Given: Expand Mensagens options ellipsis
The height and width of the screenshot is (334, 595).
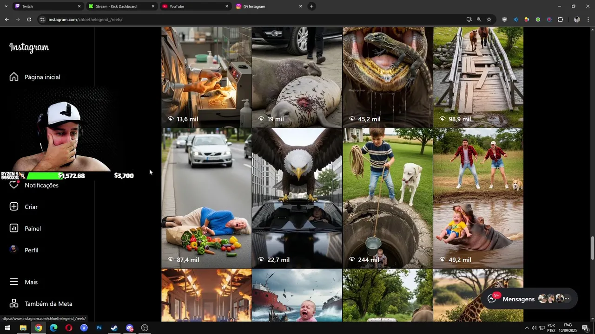Looking at the screenshot, I should tap(567, 299).
